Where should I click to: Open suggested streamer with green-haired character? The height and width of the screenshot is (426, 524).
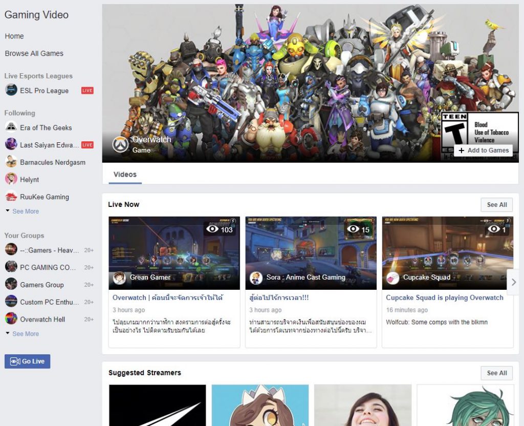[465, 406]
